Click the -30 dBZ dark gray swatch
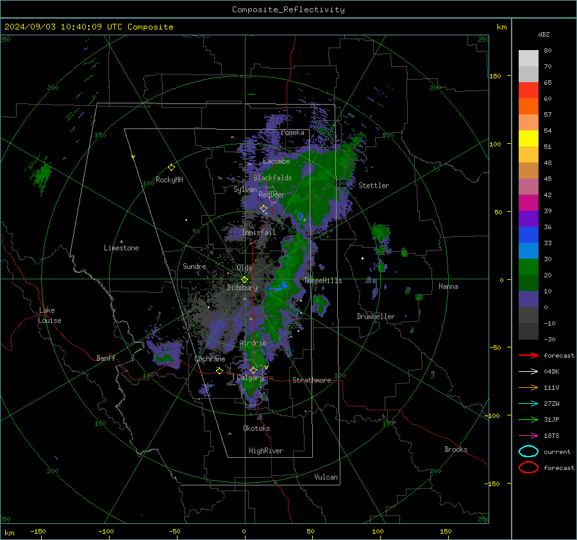Image resolution: width=577 pixels, height=540 pixels. coord(528,331)
